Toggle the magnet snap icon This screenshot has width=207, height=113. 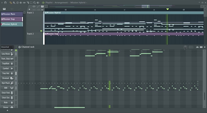coord(5,2)
